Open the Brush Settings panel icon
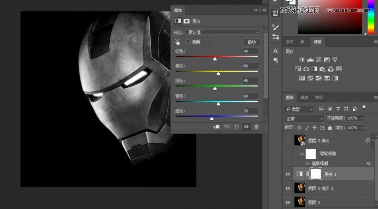 tap(276, 27)
